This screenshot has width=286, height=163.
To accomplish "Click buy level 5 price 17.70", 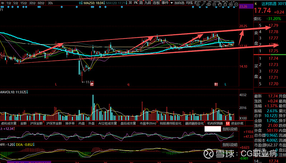I will point(273,84).
